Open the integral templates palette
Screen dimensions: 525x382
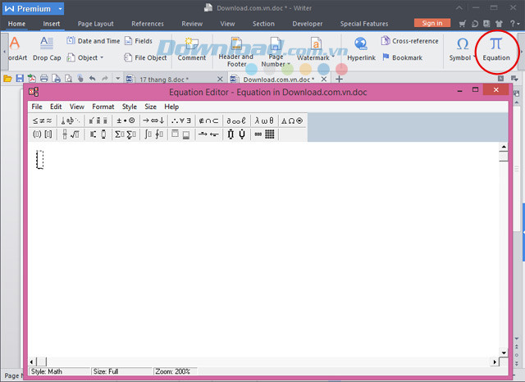(153, 134)
